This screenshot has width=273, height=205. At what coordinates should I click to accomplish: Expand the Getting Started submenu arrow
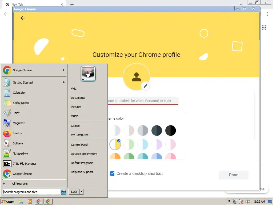coord(64,82)
